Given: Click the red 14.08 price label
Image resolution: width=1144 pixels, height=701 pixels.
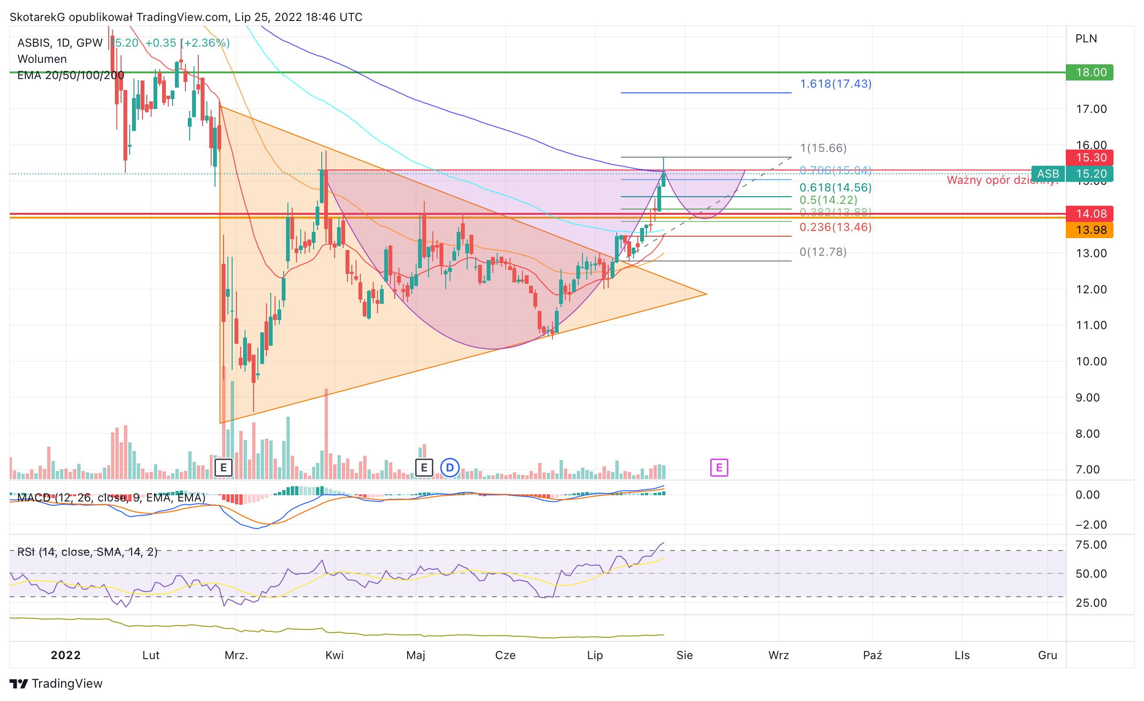Looking at the screenshot, I should [1090, 214].
